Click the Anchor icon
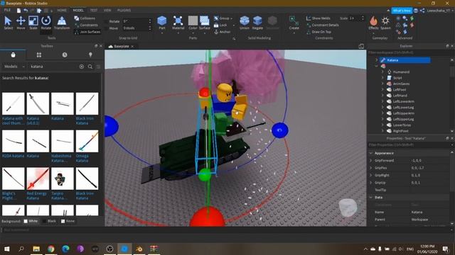Image resolution: width=455 pixels, height=255 pixels. (216, 32)
